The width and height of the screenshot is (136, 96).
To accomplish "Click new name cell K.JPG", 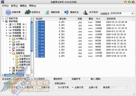I will tap(62, 53).
